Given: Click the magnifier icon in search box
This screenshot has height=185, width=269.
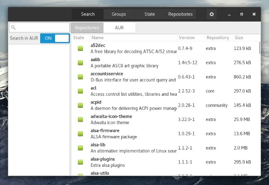Looking at the screenshot, I should point(13,27).
